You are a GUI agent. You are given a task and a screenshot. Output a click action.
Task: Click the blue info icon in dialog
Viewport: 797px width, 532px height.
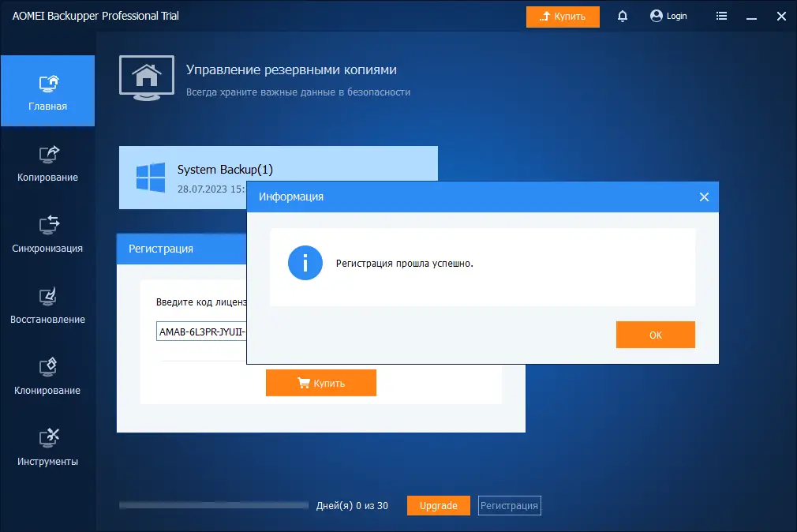(305, 263)
